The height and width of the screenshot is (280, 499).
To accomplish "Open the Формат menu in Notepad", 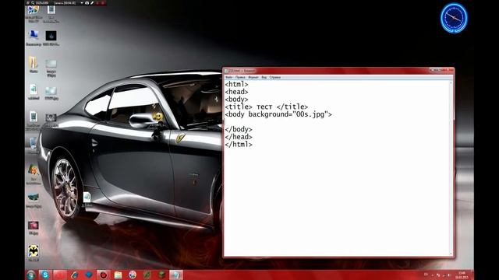I will pos(253,78).
